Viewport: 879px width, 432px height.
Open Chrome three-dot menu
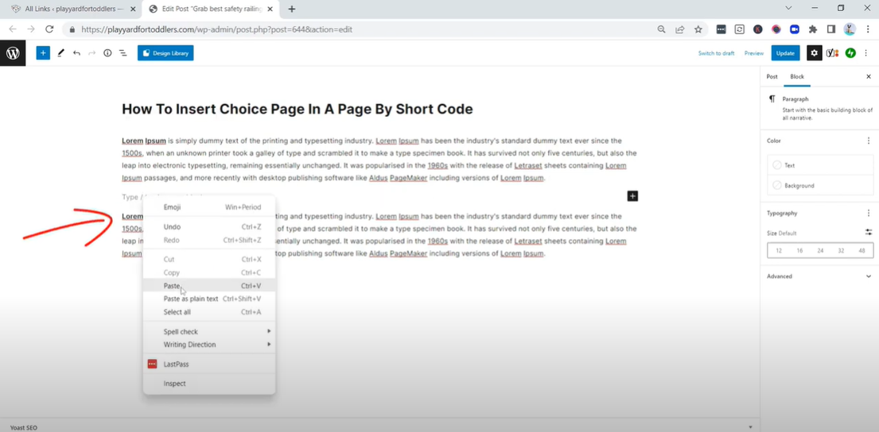point(867,29)
